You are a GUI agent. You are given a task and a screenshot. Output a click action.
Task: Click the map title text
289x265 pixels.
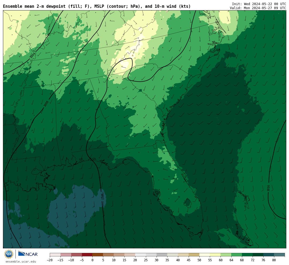[x=97, y=6]
